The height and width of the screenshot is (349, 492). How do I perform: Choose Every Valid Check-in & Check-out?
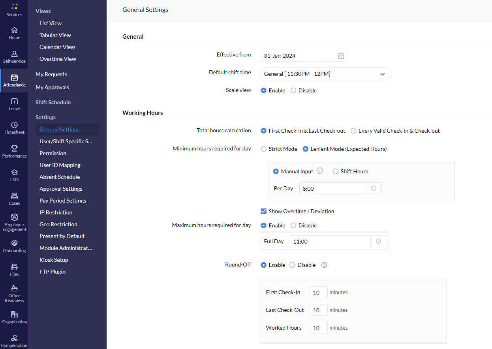click(x=353, y=131)
